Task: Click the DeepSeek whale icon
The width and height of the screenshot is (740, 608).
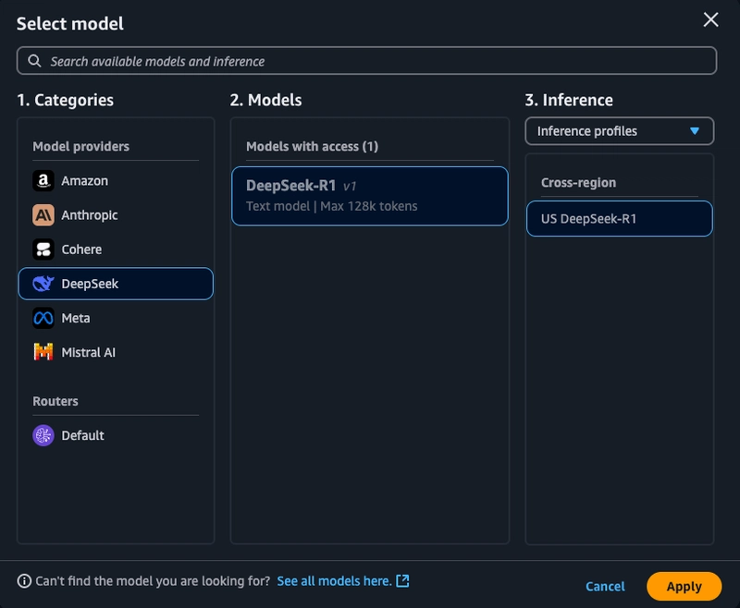Action: point(43,284)
